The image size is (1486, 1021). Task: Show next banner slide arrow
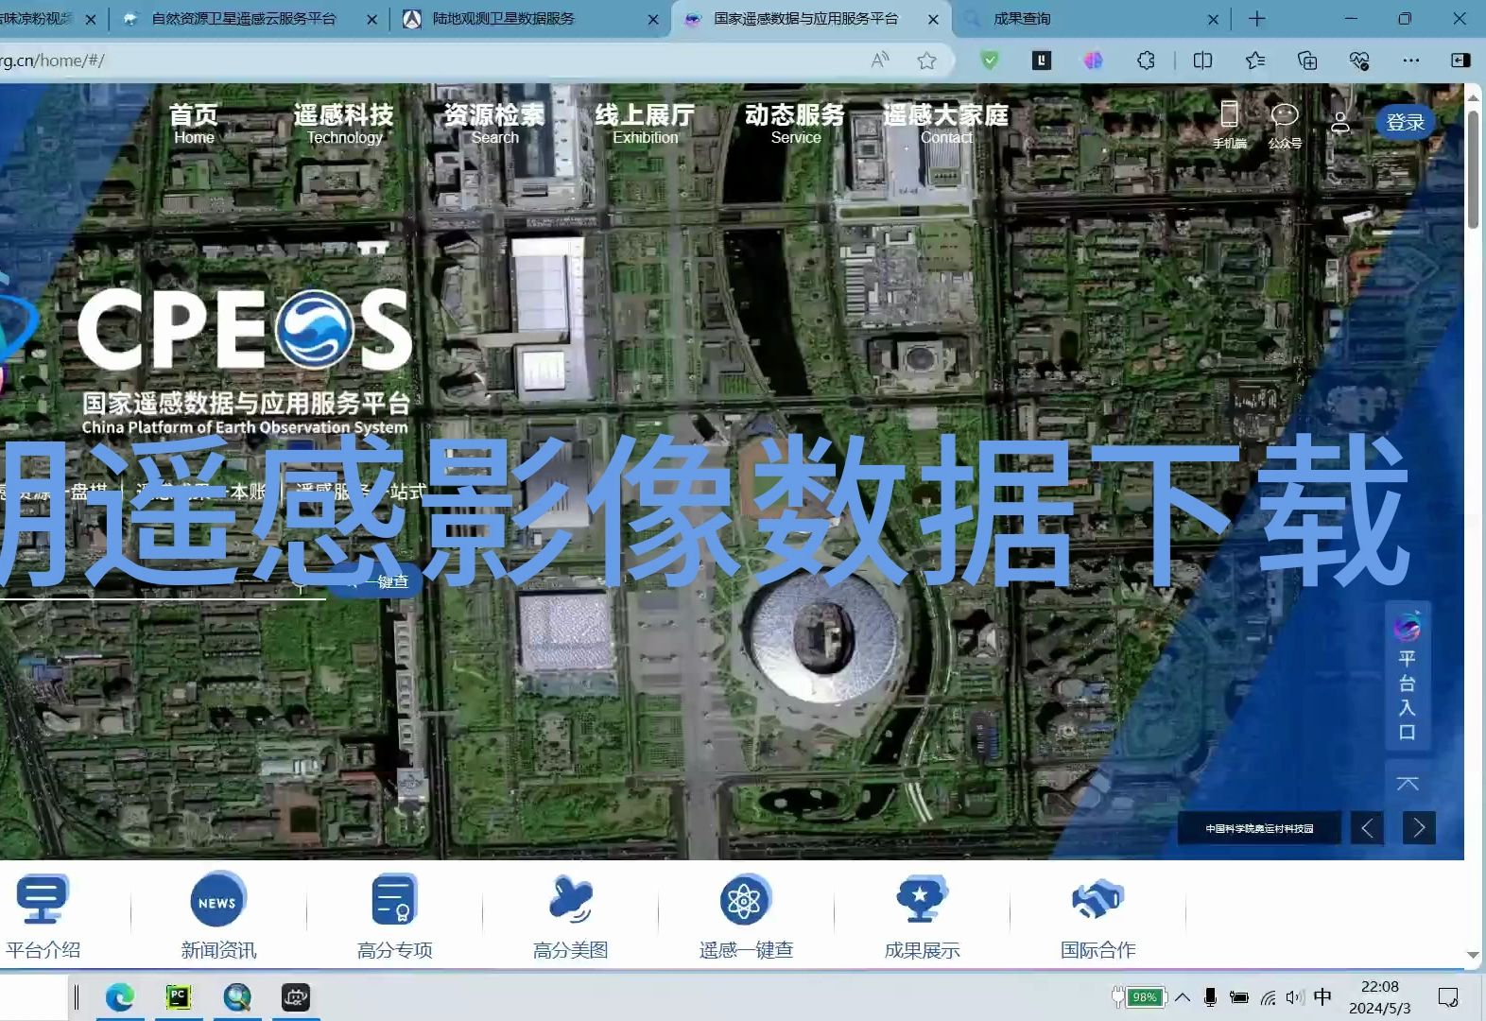pos(1419,828)
